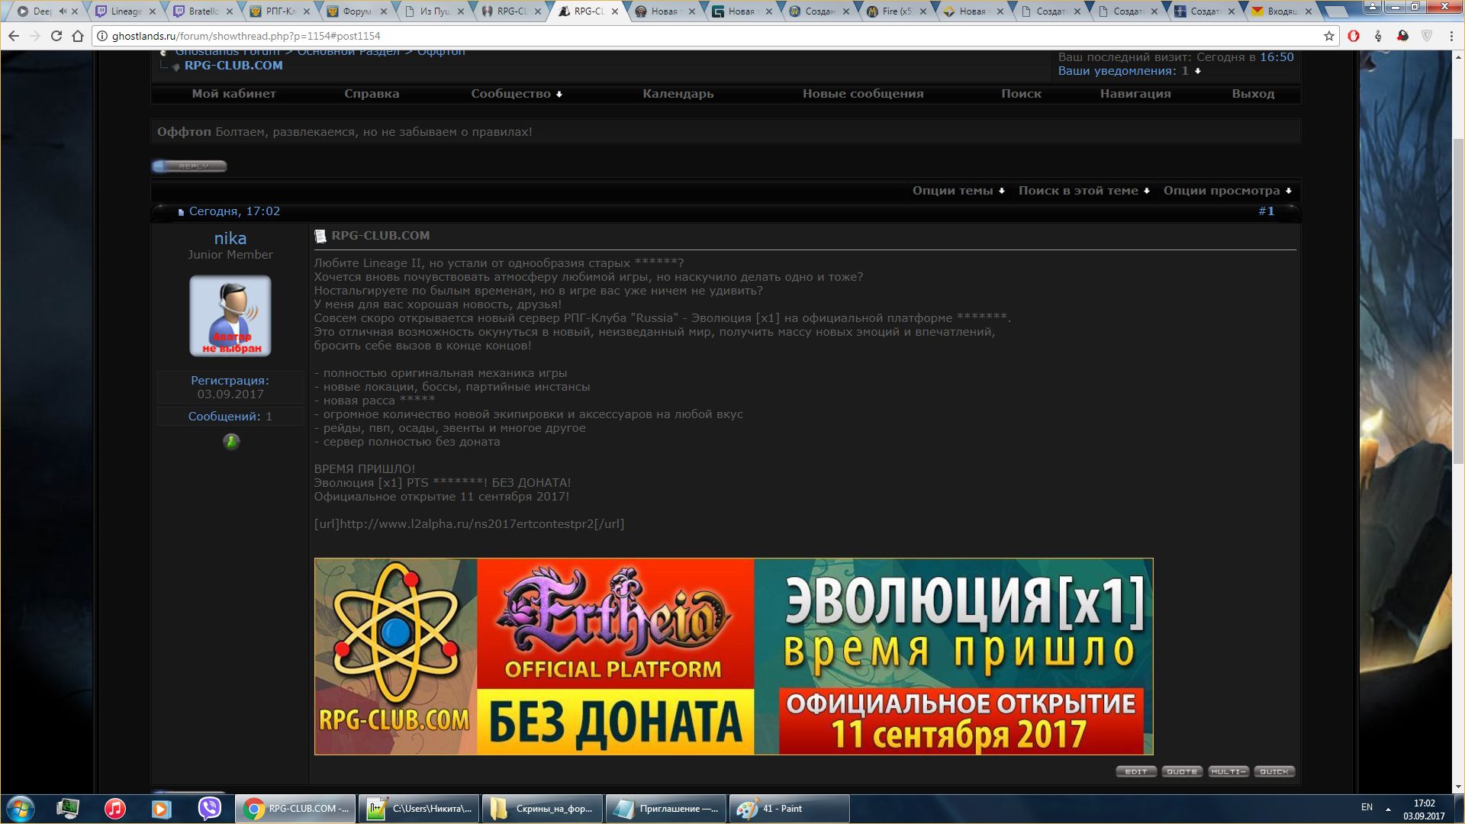This screenshot has width=1465, height=824.
Task: Click the Quote button on the post
Action: tap(1182, 771)
